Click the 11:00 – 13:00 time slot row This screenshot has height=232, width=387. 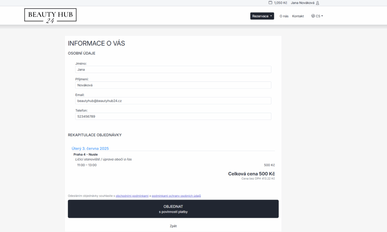pos(87,165)
